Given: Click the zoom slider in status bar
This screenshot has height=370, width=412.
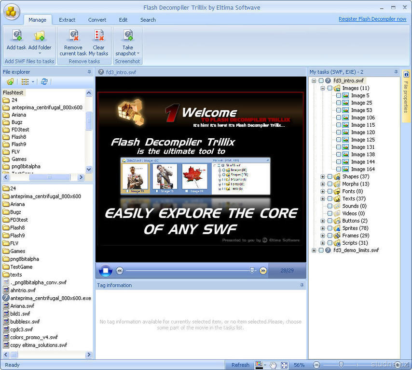Looking at the screenshot, I should coord(341,365).
